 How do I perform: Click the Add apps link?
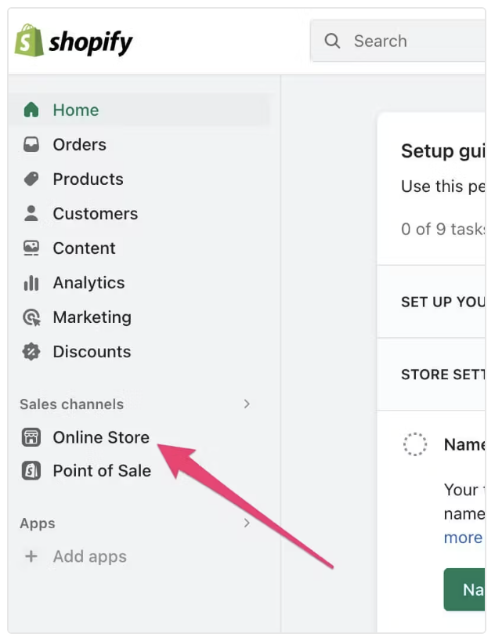click(90, 556)
